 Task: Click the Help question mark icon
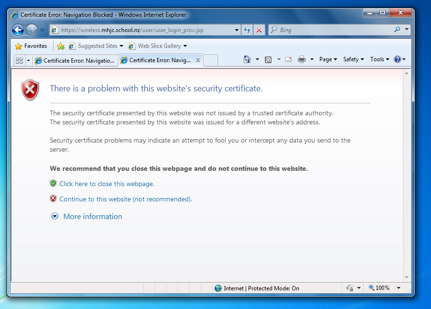click(398, 59)
